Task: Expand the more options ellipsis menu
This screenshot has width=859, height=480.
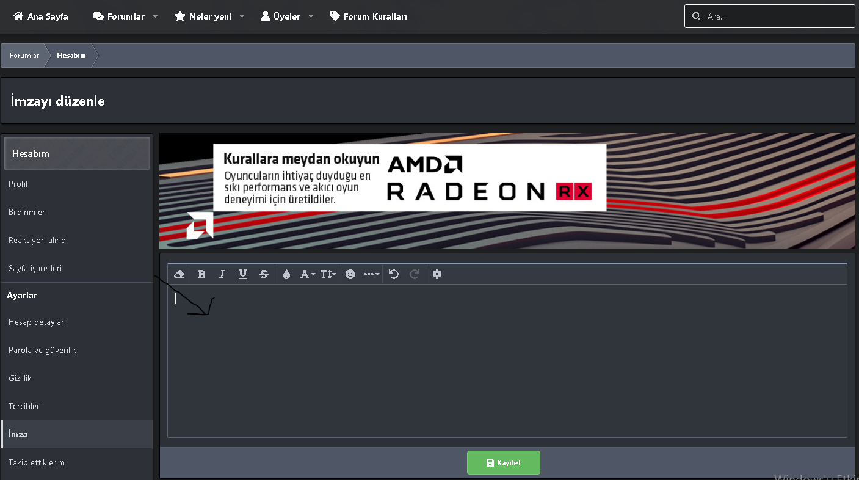Action: (372, 274)
